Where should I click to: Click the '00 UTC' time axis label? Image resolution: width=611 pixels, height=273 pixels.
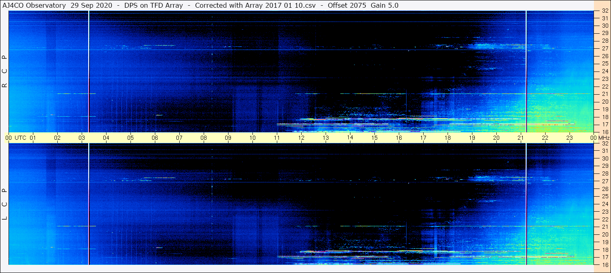pos(15,138)
